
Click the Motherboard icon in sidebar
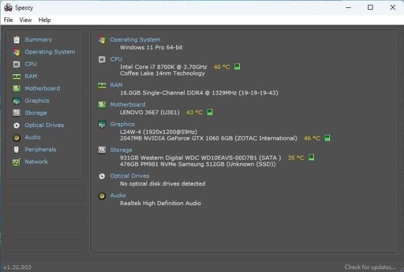(x=16, y=89)
